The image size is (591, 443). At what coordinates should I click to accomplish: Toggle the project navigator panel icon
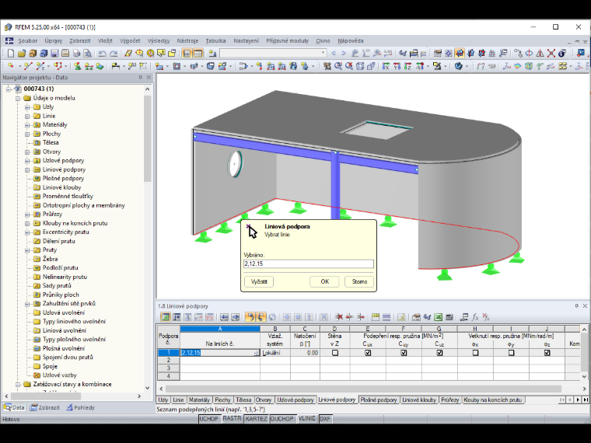(x=187, y=53)
